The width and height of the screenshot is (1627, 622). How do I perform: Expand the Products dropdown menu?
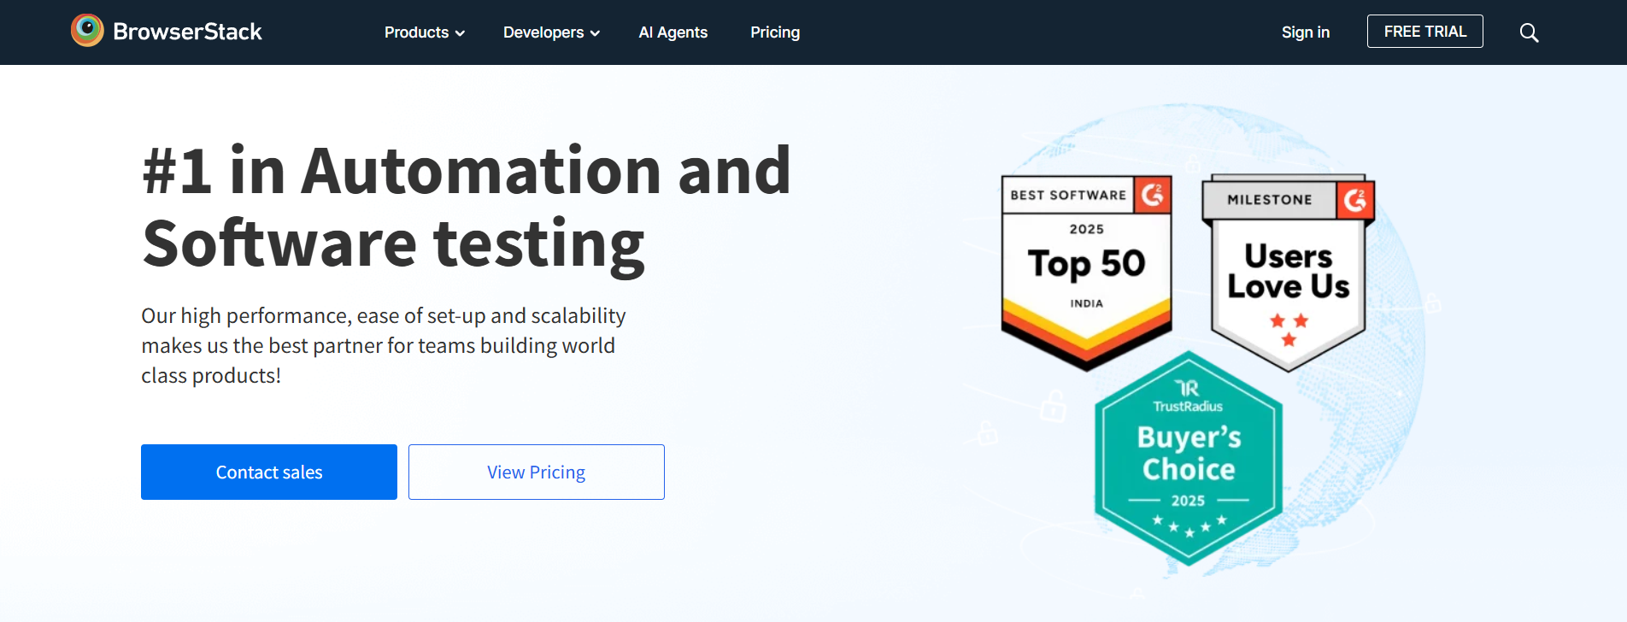tap(425, 32)
